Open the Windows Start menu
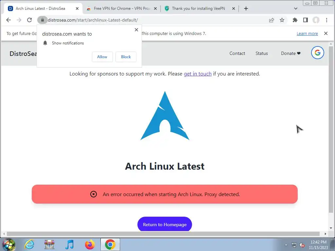 tap(9, 244)
